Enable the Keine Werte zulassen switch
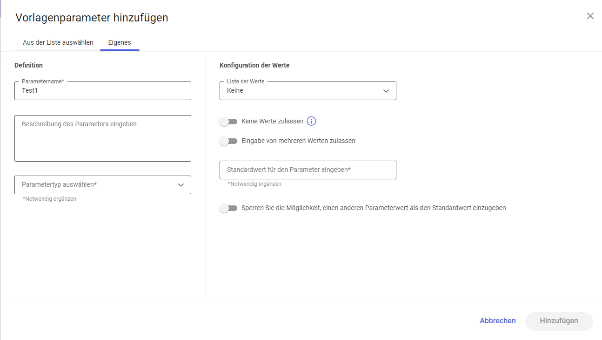This screenshot has height=340, width=602. (x=228, y=122)
